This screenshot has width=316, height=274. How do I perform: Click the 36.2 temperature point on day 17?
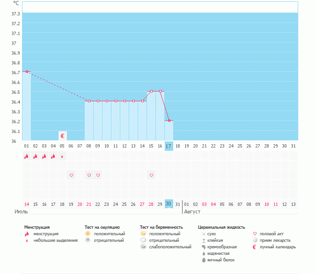tap(169, 120)
